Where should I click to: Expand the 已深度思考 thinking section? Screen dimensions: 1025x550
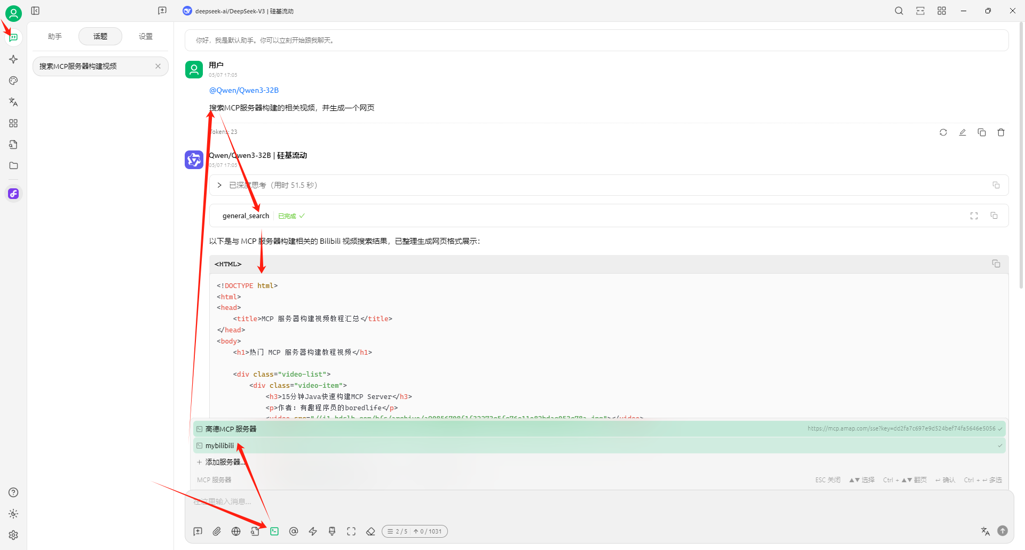pyautogui.click(x=609, y=185)
